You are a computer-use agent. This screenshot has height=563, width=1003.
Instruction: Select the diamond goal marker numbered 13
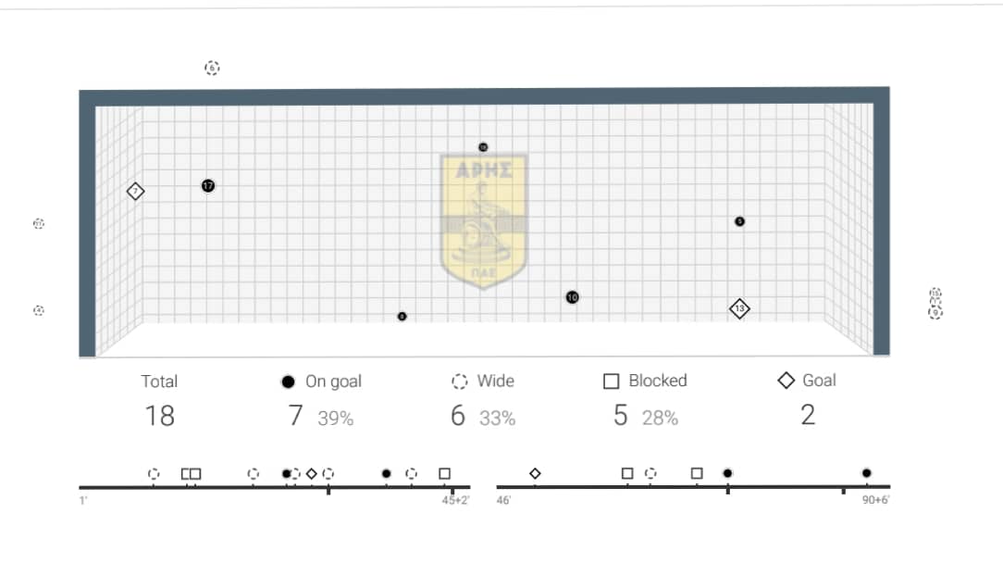pos(738,308)
